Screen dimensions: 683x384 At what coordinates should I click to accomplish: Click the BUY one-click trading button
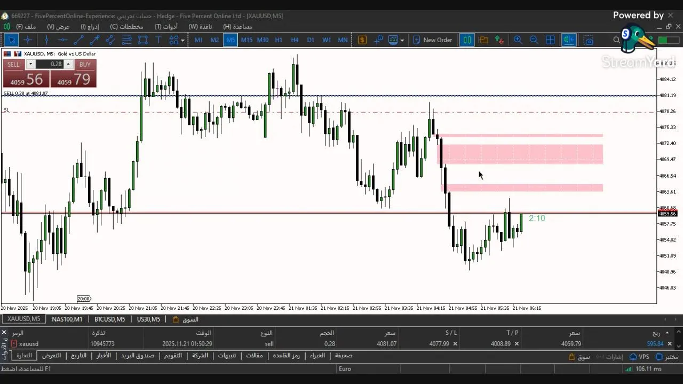coord(74,74)
